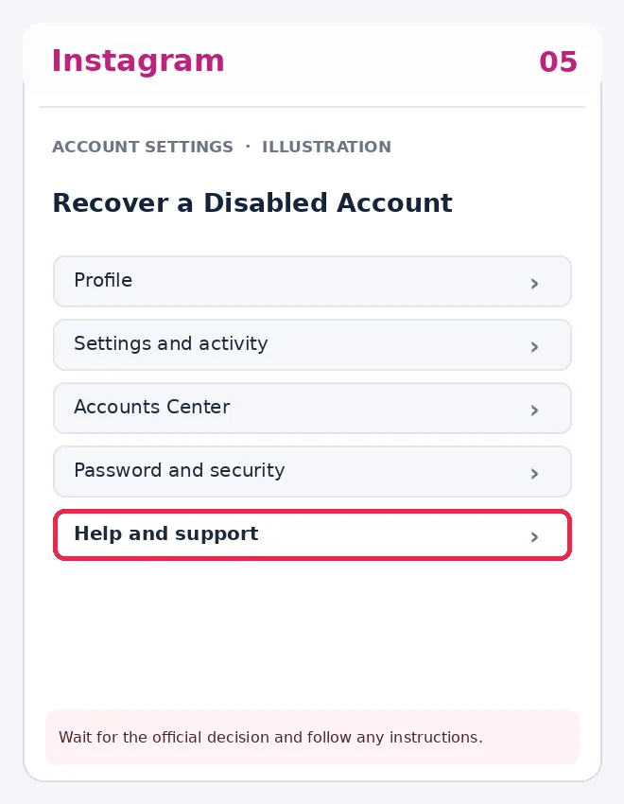Expand Settings and activity chevron arrow
This screenshot has width=624, height=804.
click(534, 347)
